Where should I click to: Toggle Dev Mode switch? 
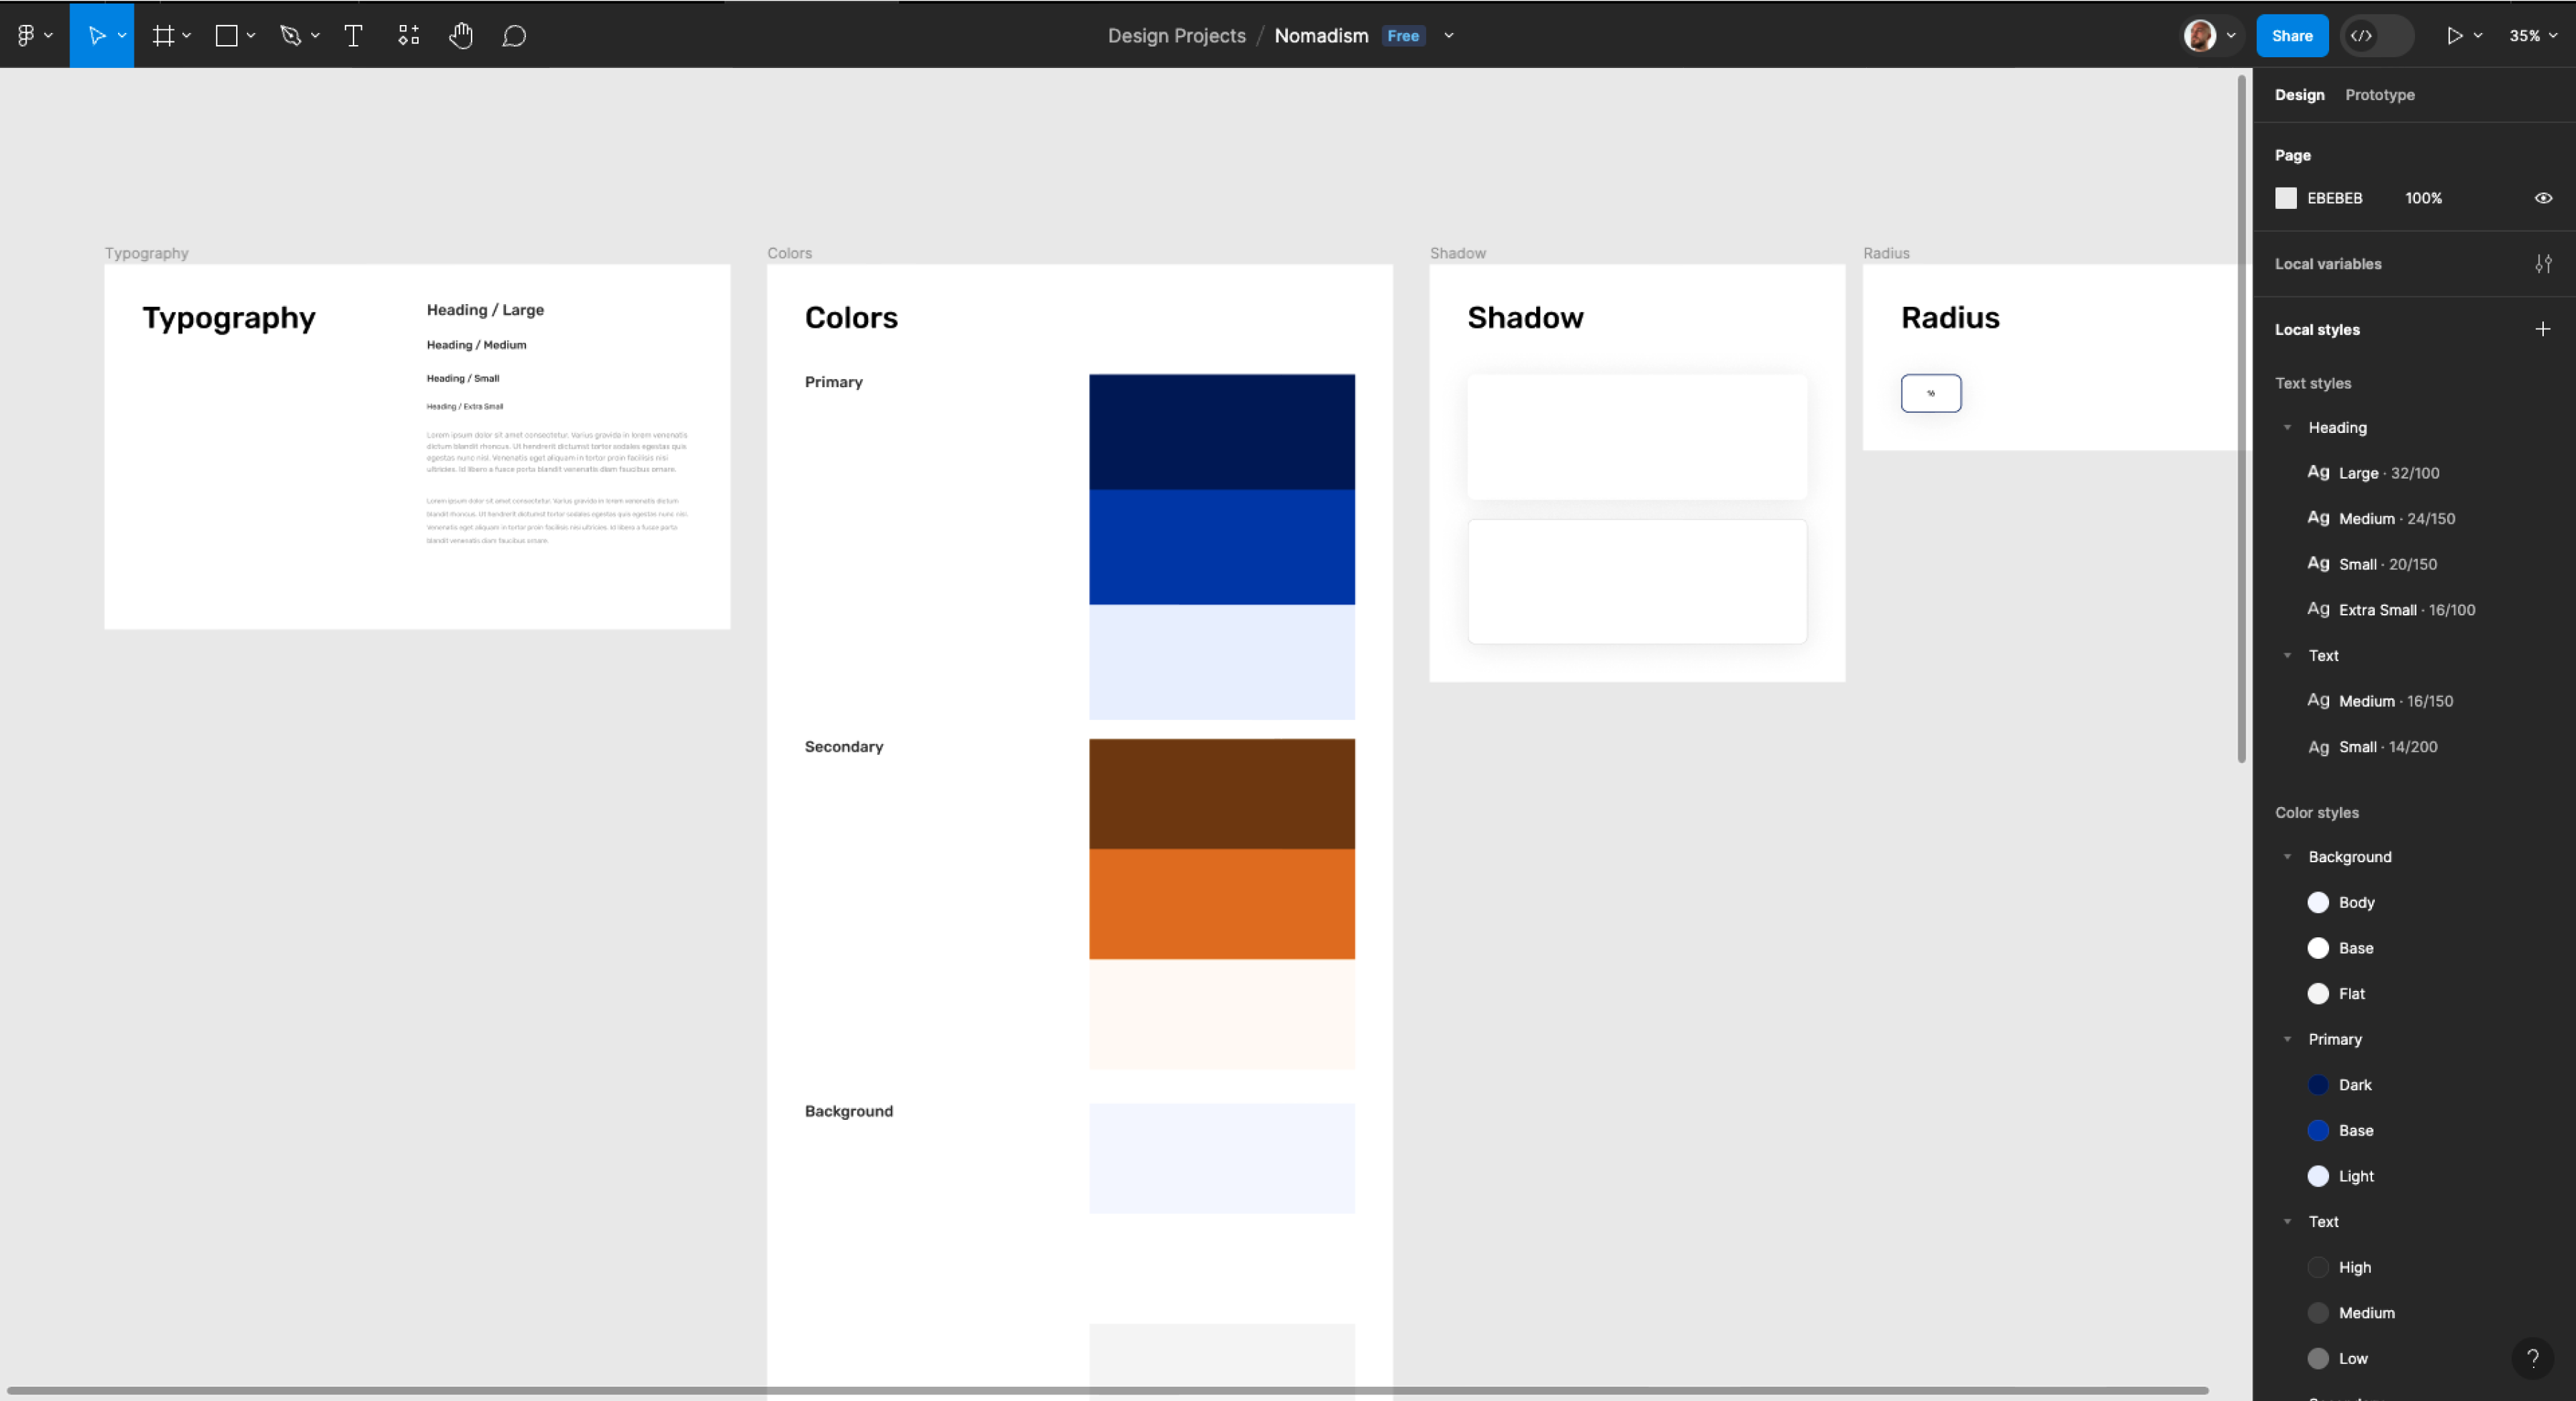(2377, 36)
